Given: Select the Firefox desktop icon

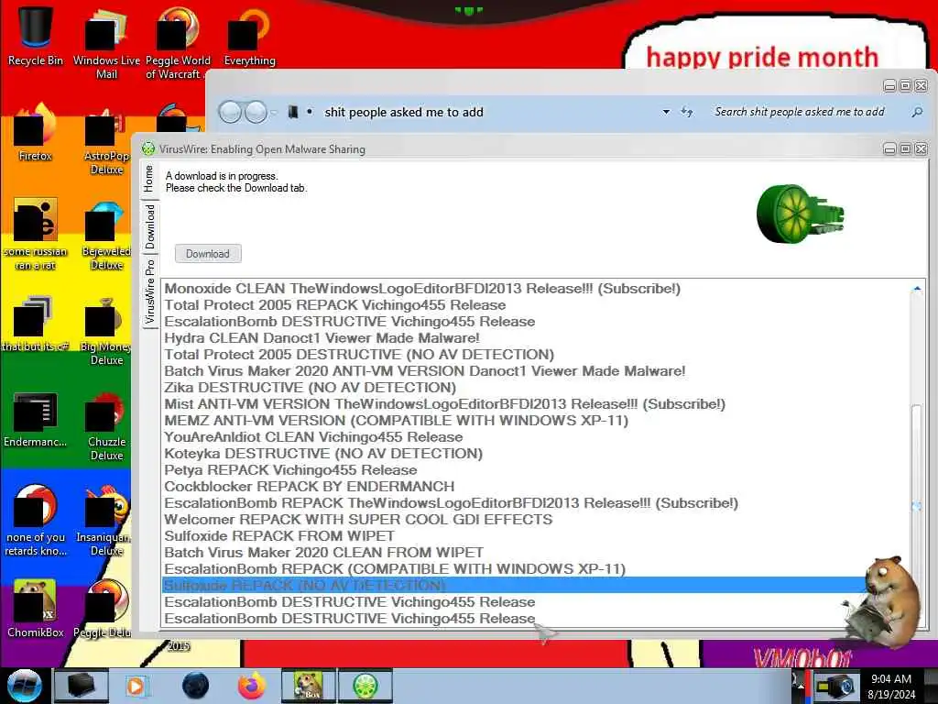Looking at the screenshot, I should click(36, 133).
